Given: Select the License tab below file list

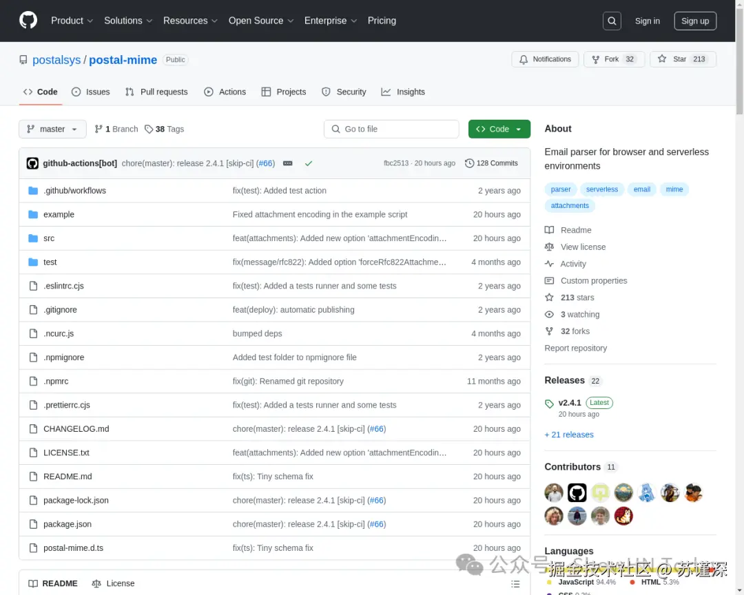Looking at the screenshot, I should 114,583.
